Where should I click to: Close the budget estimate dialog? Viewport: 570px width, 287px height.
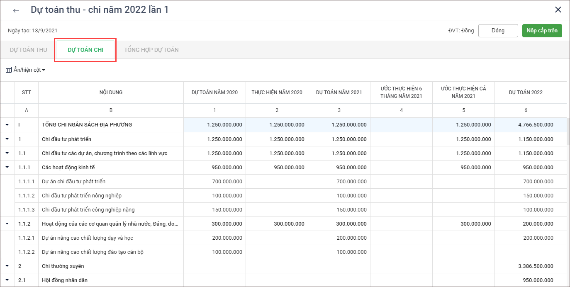click(558, 10)
